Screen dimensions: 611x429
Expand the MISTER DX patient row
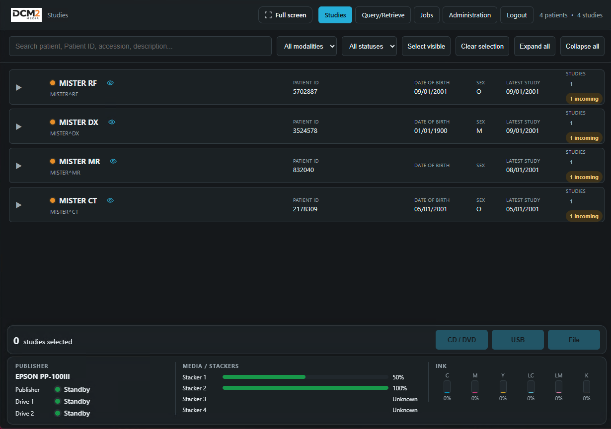[19, 126]
